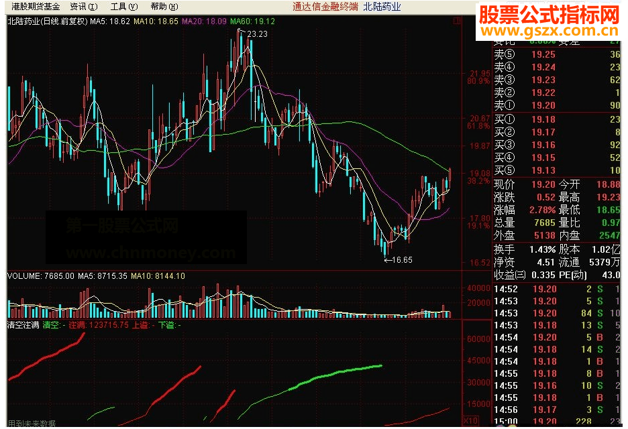Click the 卖④ 19.24 order row

pos(556,67)
